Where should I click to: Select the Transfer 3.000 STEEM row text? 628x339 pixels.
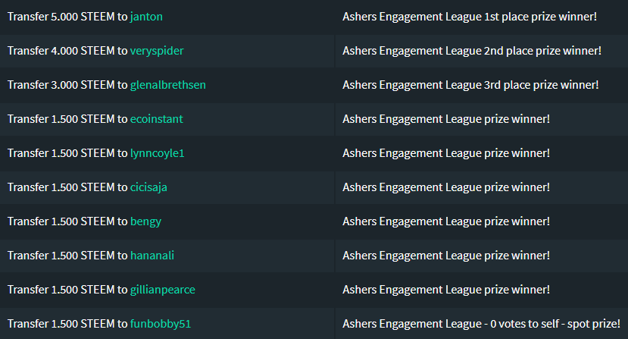[107, 85]
